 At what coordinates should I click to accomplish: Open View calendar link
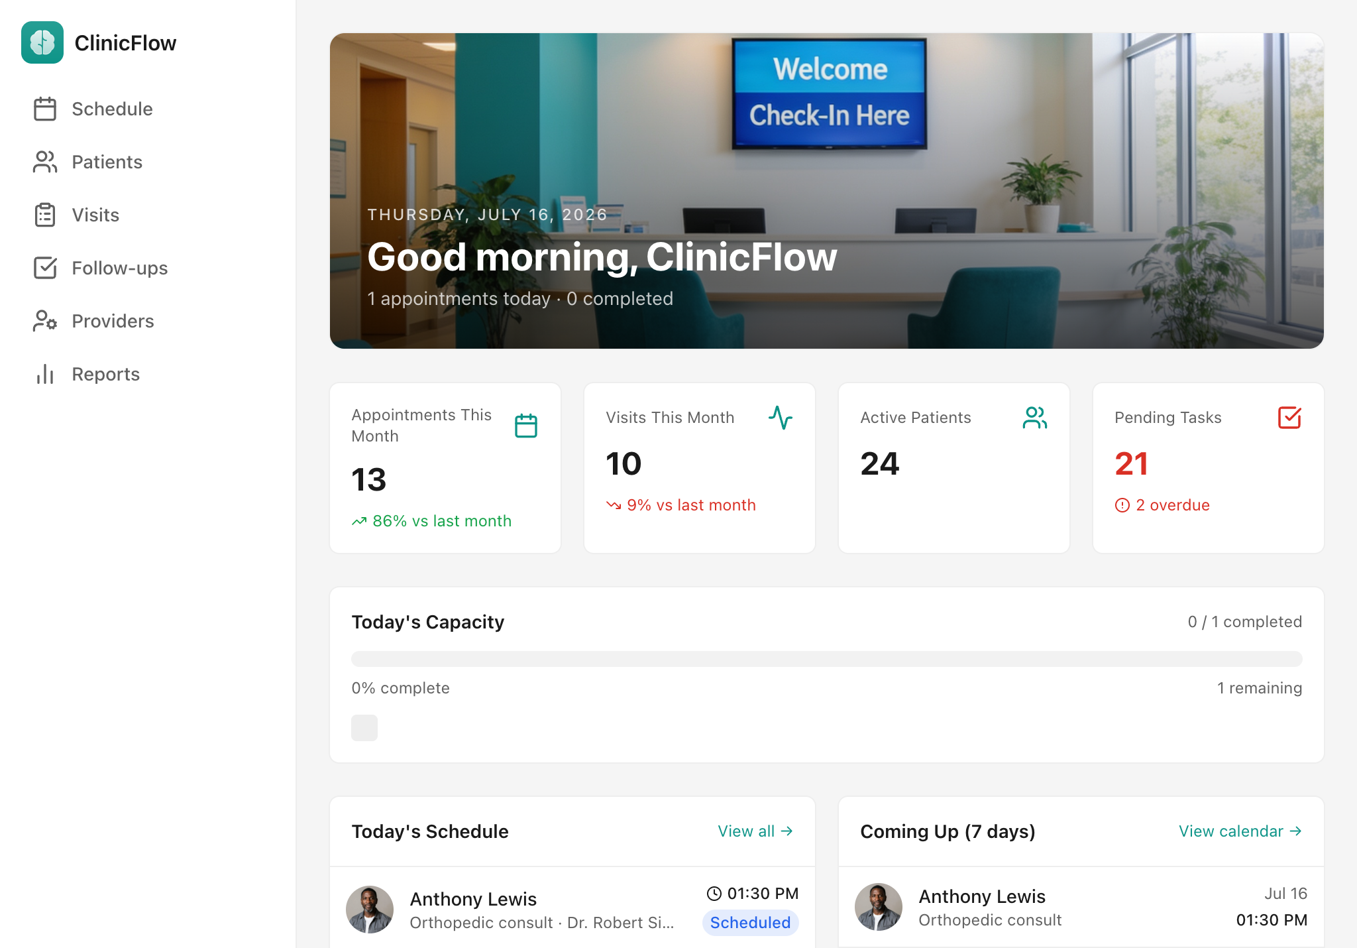(x=1240, y=831)
